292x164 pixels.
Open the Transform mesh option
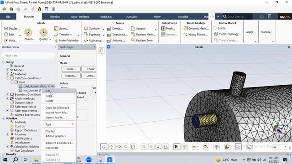click(63, 35)
